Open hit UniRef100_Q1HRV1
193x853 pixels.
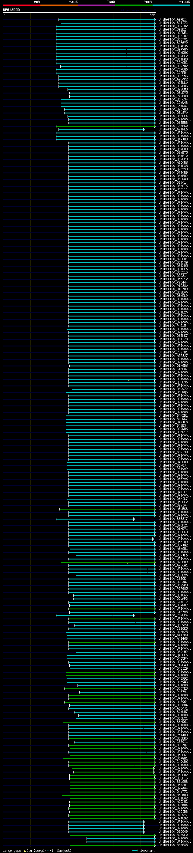pyautogui.click(x=173, y=529)
